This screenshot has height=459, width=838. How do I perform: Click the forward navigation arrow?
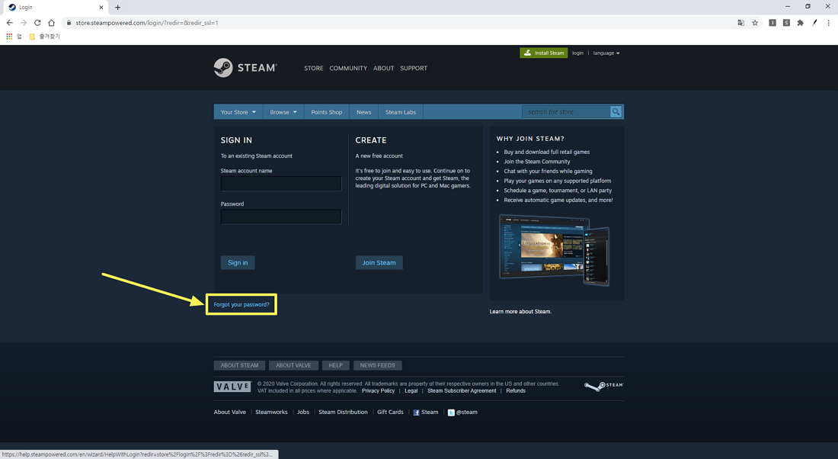pos(24,23)
